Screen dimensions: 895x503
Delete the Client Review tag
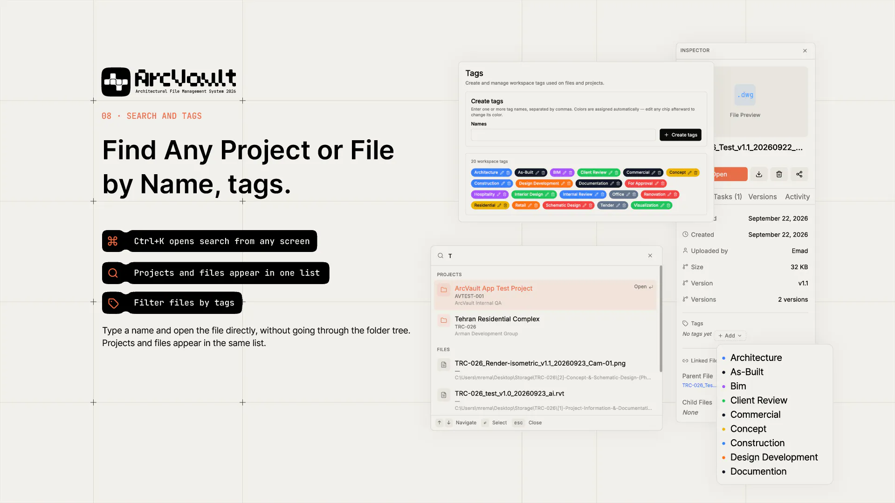(x=616, y=172)
